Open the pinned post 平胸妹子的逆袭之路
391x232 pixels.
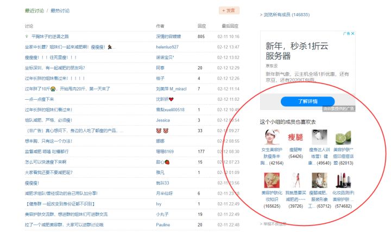click(x=50, y=36)
